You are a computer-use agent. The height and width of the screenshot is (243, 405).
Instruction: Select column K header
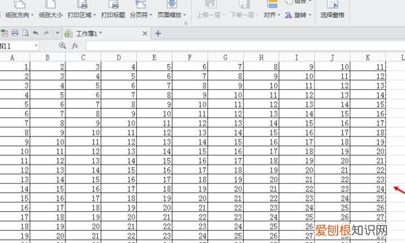tap(368, 57)
